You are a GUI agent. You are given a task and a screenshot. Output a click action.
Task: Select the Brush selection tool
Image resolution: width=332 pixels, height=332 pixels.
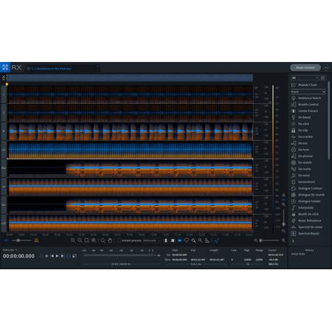coord(193,241)
